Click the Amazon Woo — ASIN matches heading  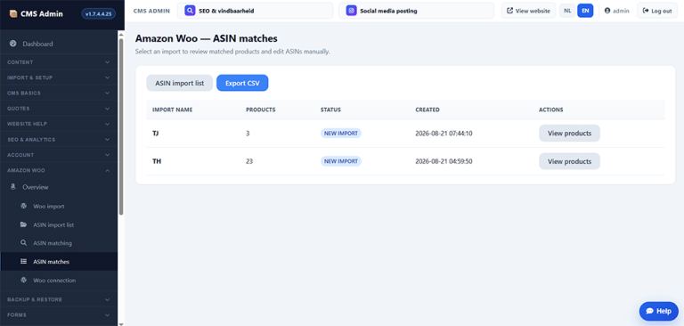click(x=207, y=38)
